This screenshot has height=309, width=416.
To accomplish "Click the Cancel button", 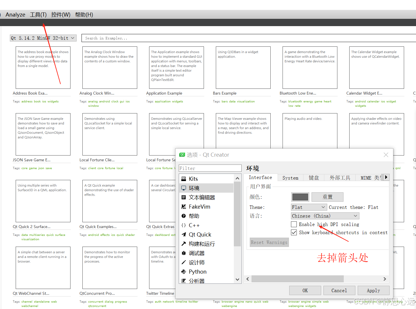I will (x=339, y=290).
